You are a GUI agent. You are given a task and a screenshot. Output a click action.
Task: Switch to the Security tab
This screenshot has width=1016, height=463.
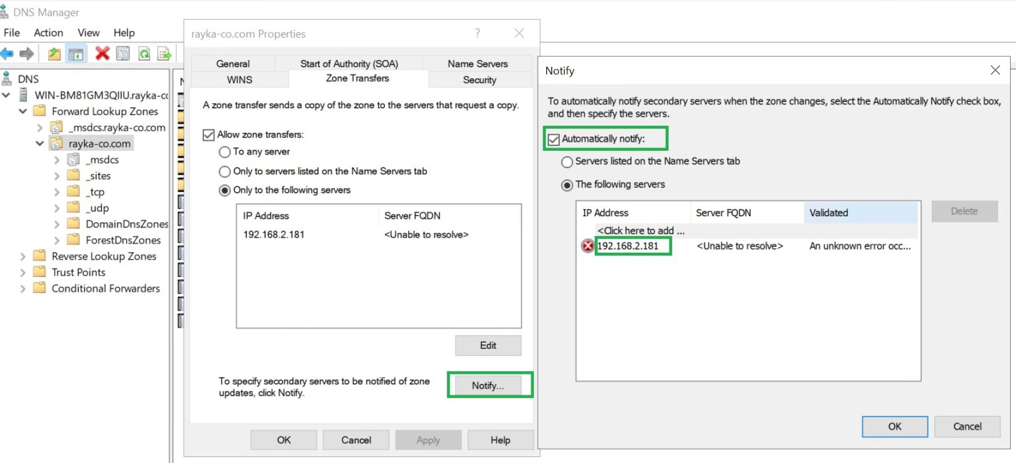point(480,79)
